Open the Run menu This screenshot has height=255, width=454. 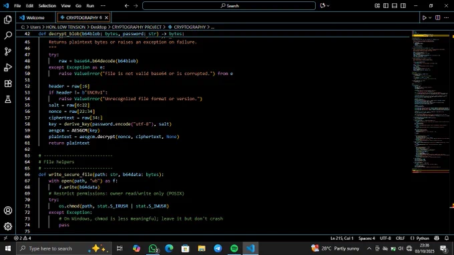[90, 5]
